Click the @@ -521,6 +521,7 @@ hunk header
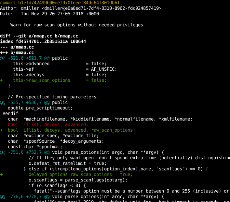Viewport: 230px width, 202px height. [25, 58]
